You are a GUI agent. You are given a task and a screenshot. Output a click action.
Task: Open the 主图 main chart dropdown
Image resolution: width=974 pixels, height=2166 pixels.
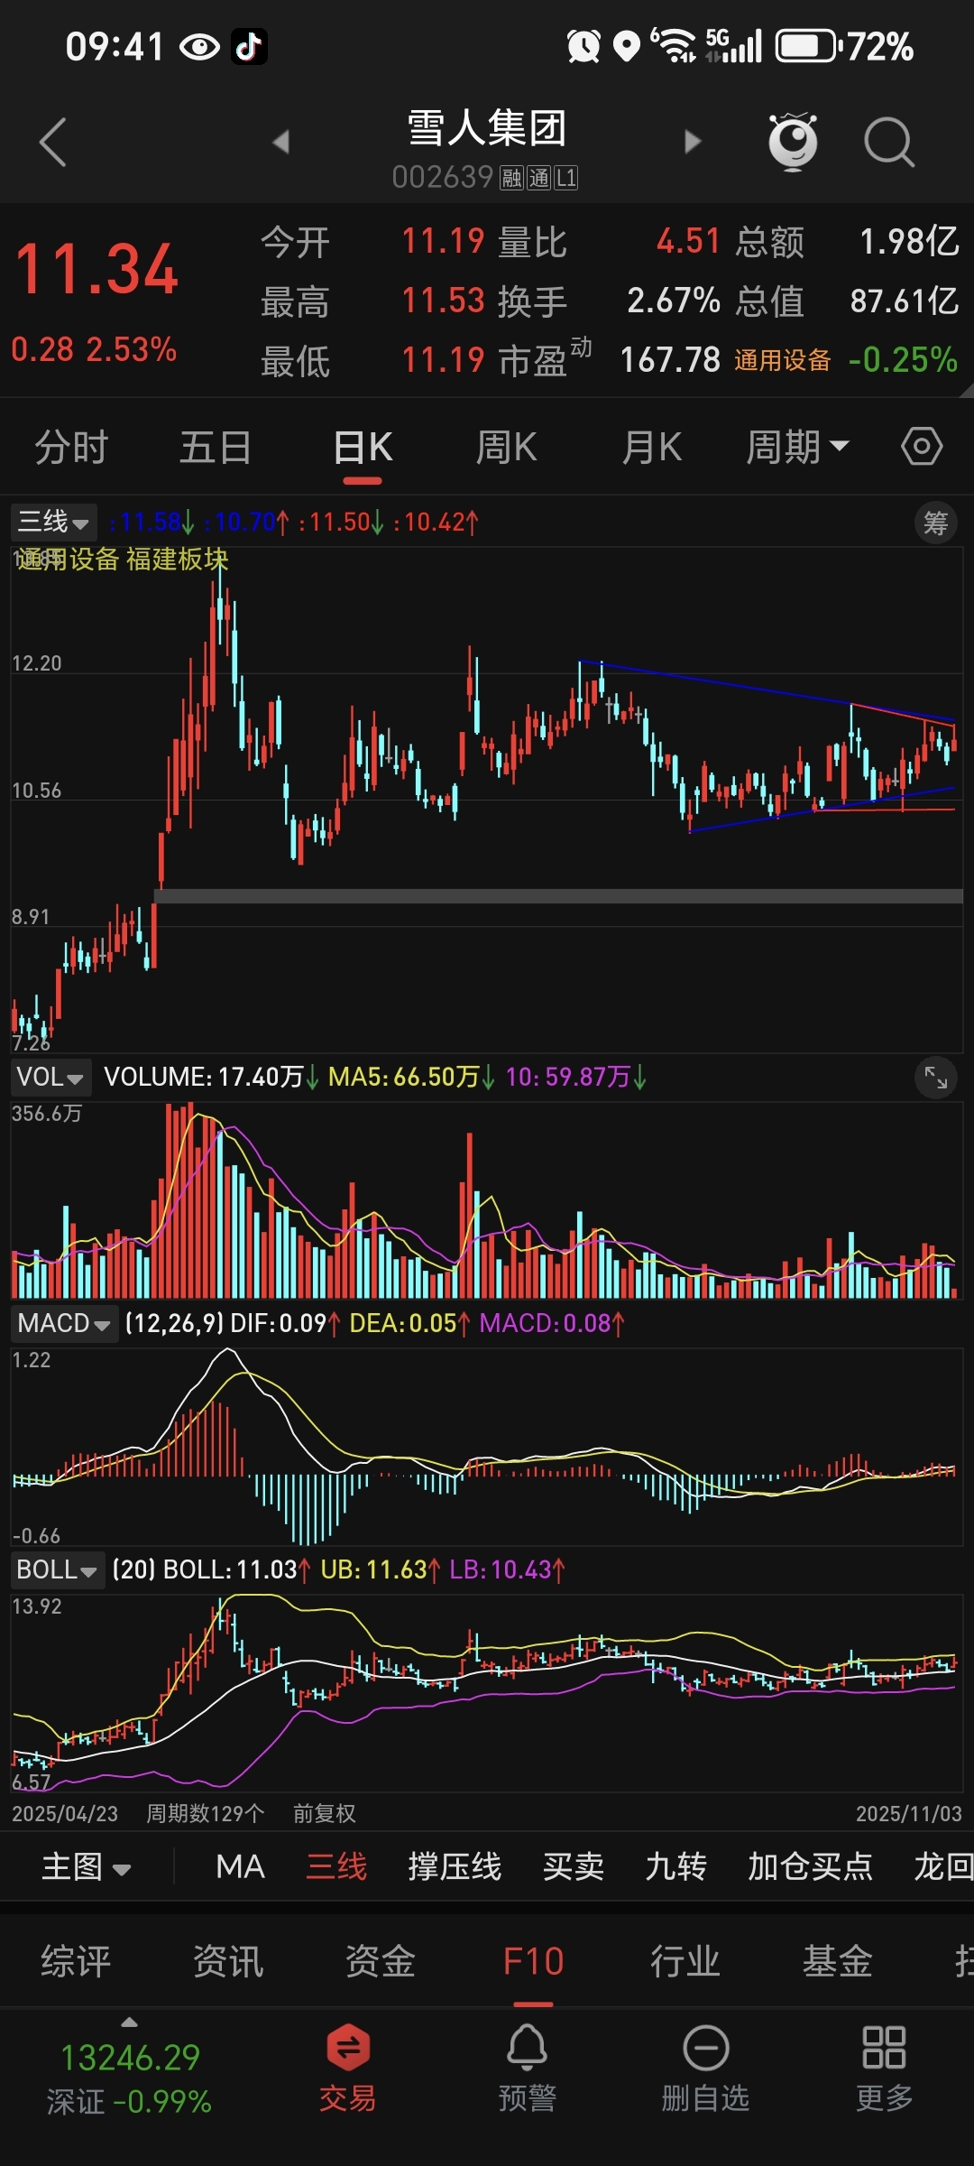(87, 1866)
